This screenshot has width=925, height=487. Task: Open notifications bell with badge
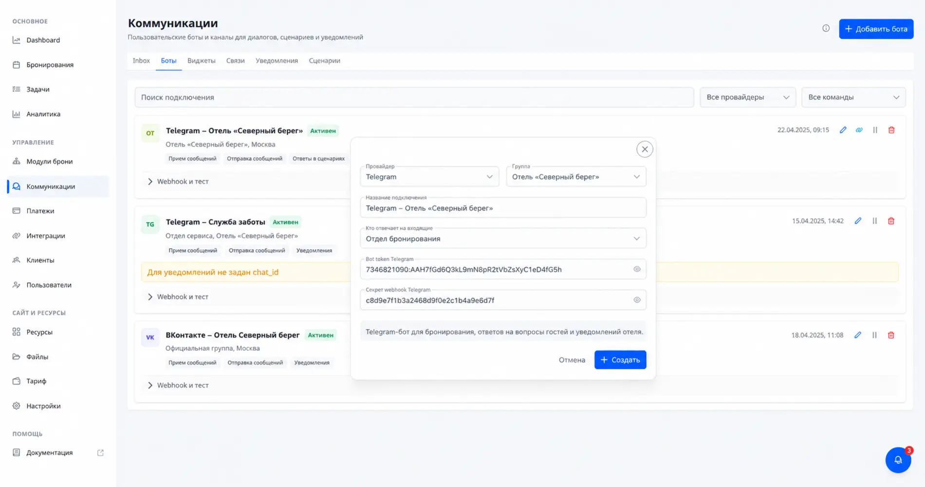[x=898, y=460]
